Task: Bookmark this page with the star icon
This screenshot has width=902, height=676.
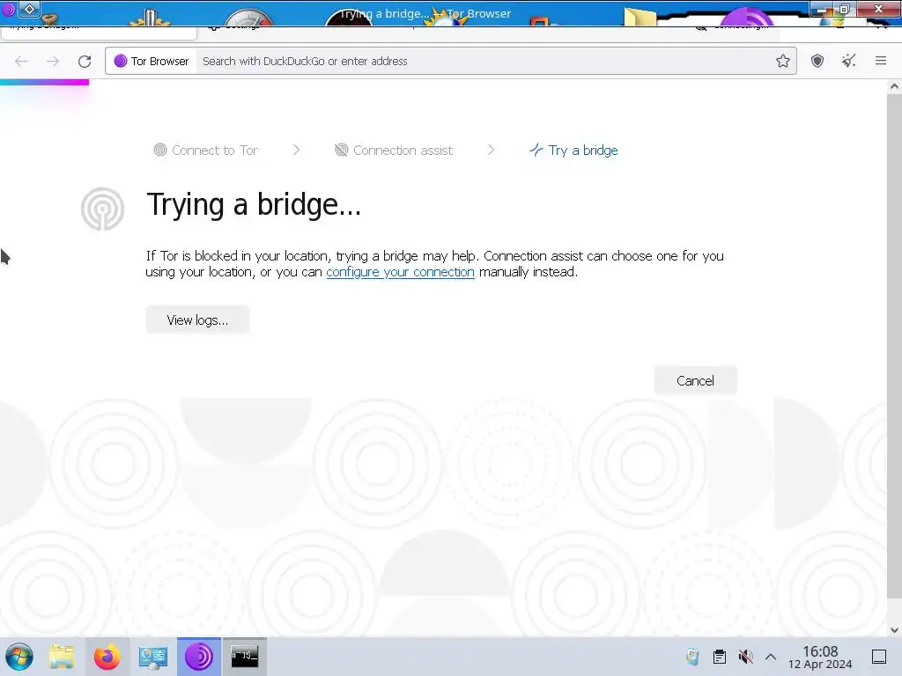Action: (x=783, y=61)
